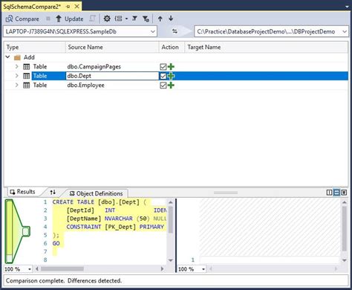The image size is (352, 290).
Task: Click right code pane vertical scrollbar thumb
Action: click(x=345, y=229)
